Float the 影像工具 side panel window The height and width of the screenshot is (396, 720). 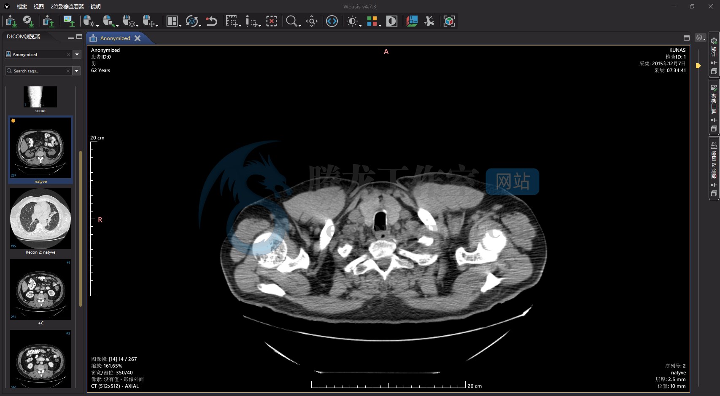(714, 129)
